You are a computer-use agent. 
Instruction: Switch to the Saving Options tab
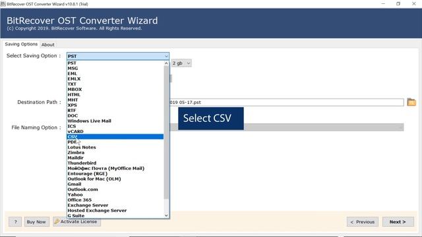[x=21, y=44]
